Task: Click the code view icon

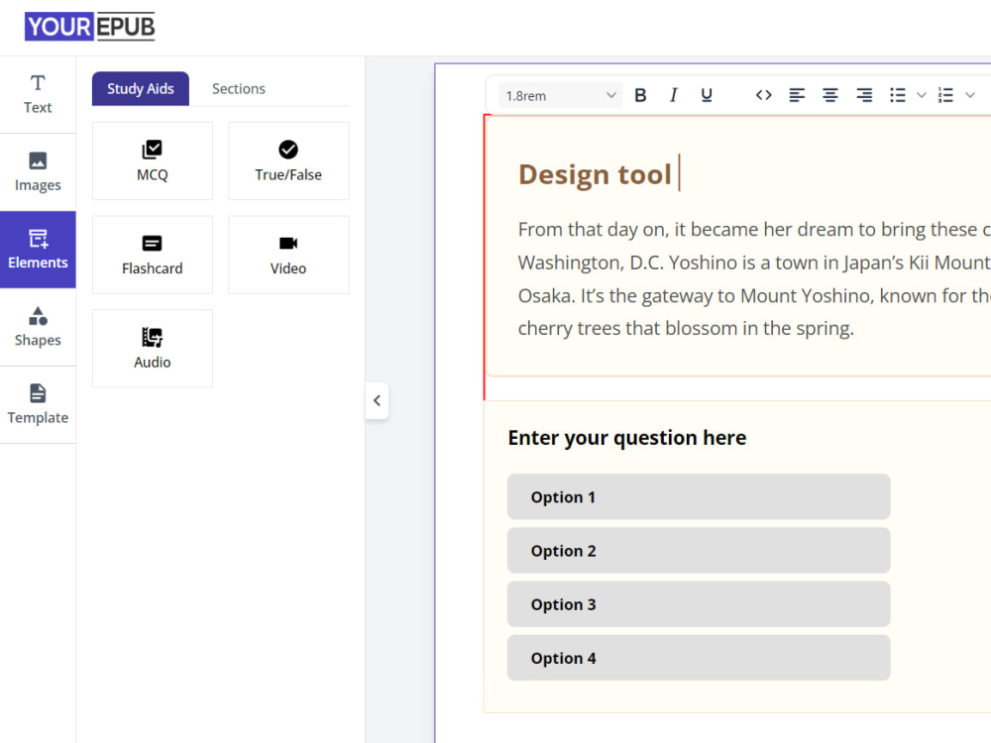Action: [x=763, y=95]
